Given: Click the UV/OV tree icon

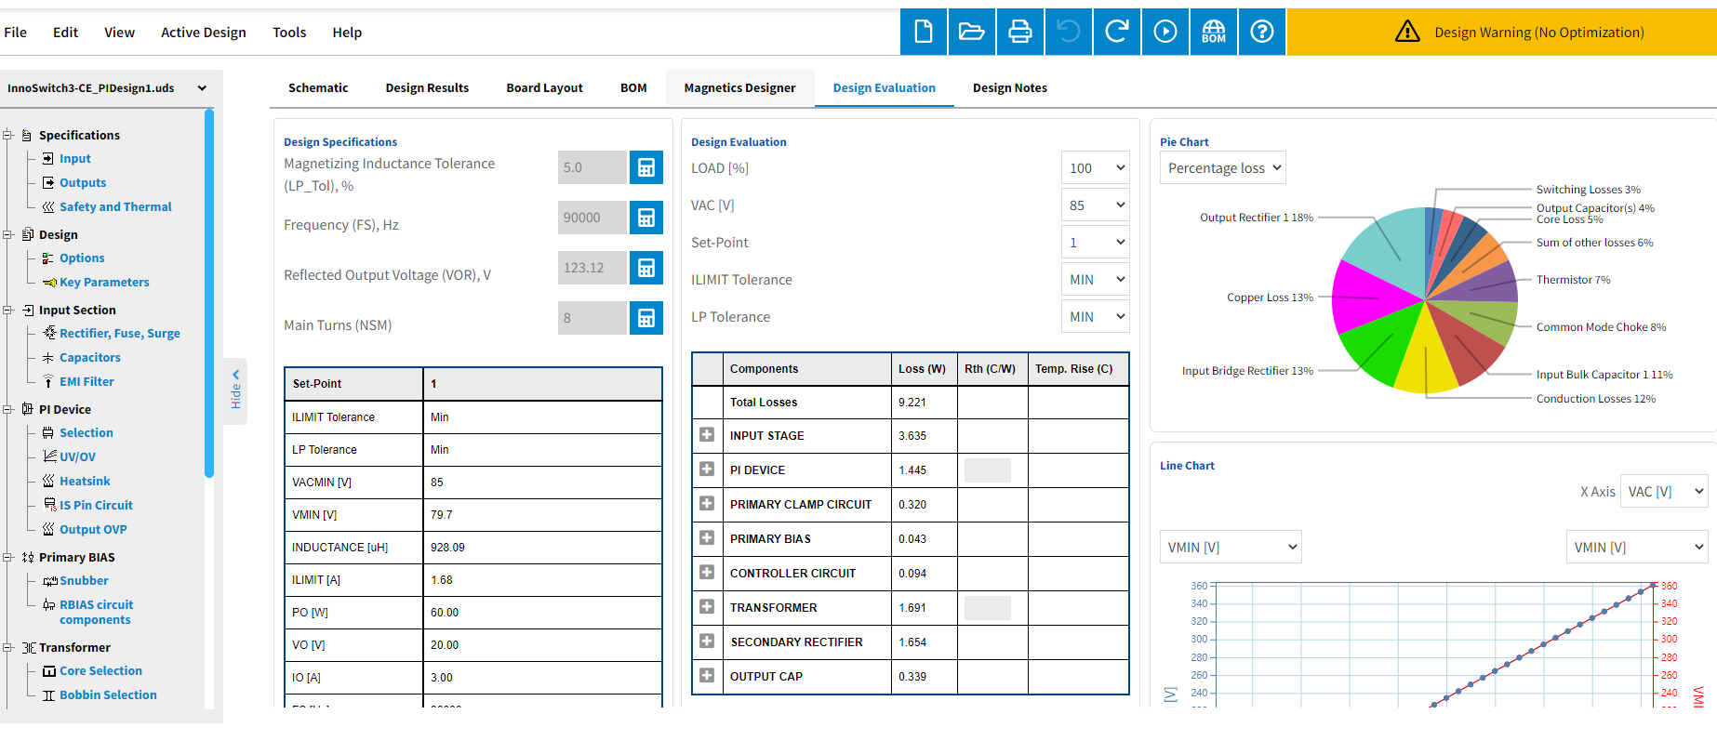Looking at the screenshot, I should [x=49, y=456].
